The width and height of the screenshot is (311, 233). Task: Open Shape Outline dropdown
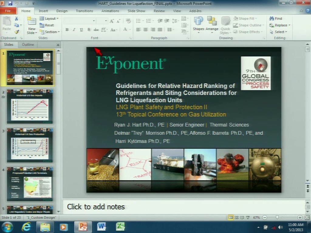pos(248,25)
